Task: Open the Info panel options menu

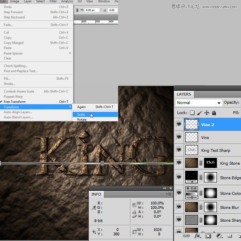Action: coord(169,194)
